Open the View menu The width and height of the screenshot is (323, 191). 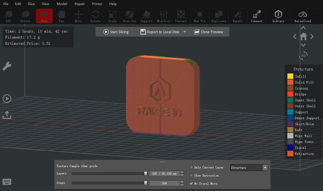(45, 4)
